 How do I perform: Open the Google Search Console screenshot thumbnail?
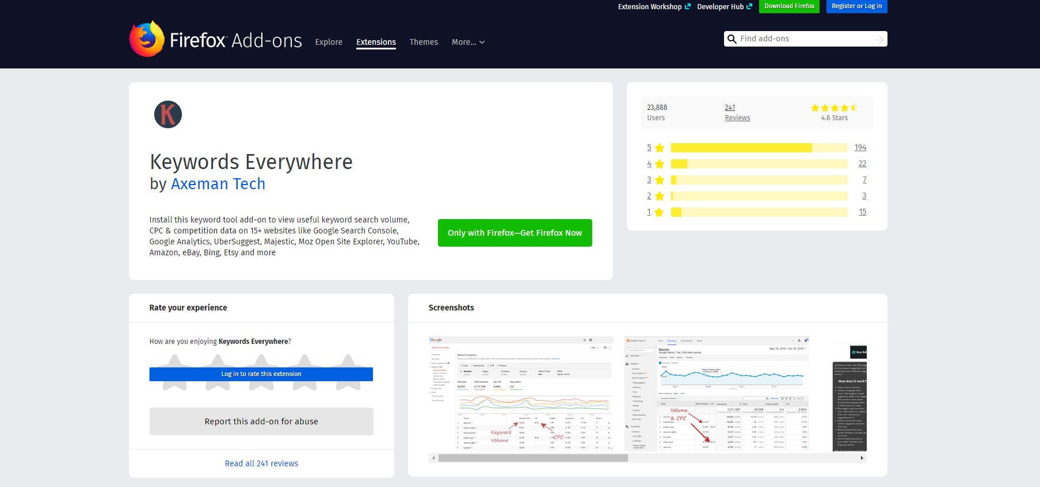tap(521, 394)
